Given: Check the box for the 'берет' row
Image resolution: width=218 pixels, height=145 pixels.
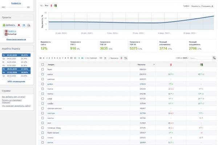Looking at the screenshot, I should [x=43, y=69].
